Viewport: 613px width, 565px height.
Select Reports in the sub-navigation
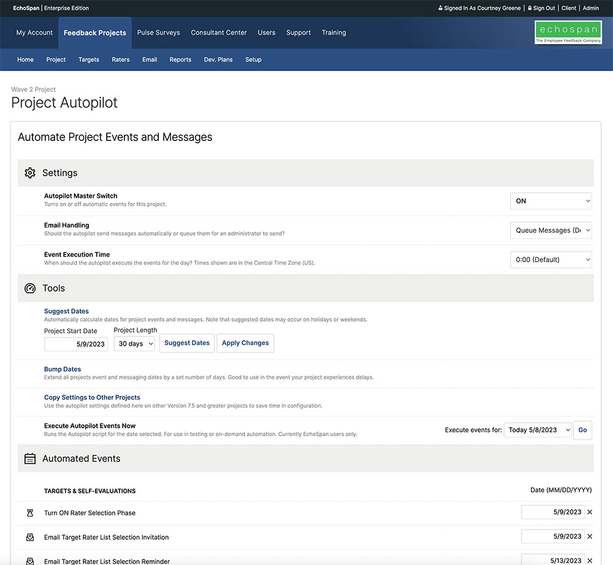pyautogui.click(x=180, y=60)
